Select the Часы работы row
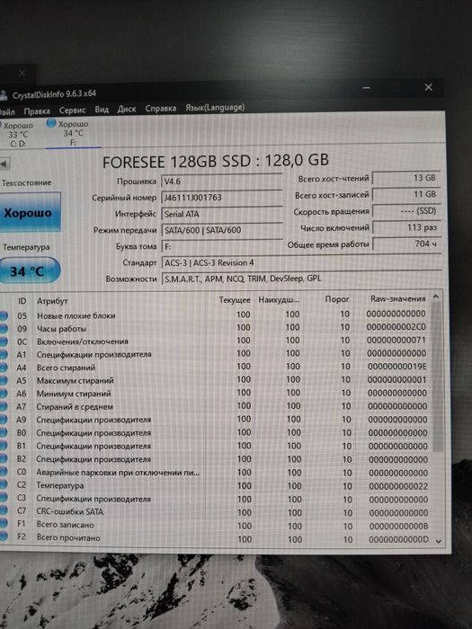This screenshot has width=472, height=629. coord(216,328)
